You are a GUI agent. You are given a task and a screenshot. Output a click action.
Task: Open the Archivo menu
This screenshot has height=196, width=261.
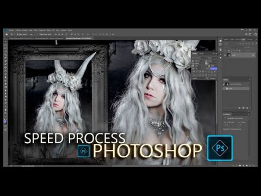pos(12,30)
